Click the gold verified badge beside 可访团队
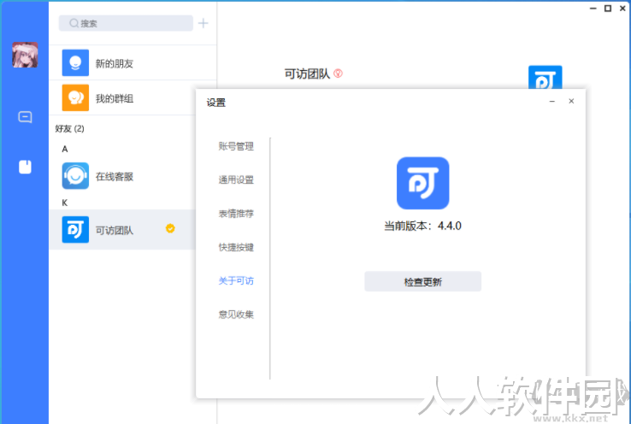 click(x=170, y=228)
